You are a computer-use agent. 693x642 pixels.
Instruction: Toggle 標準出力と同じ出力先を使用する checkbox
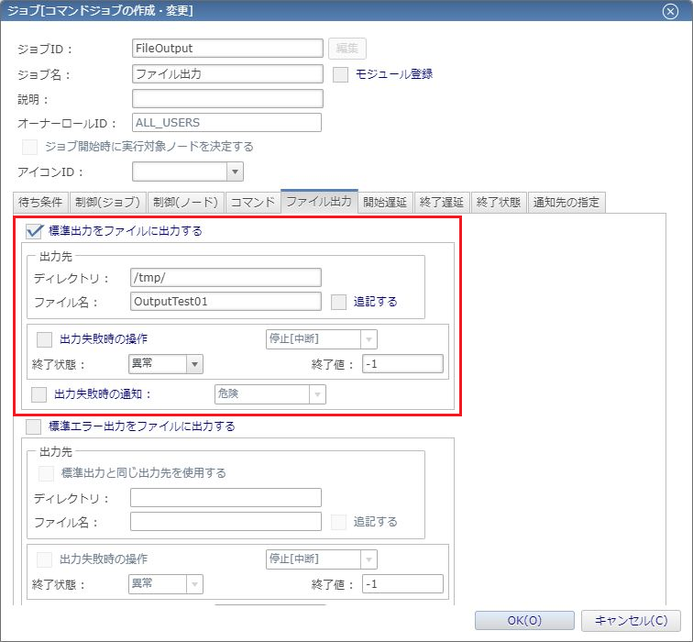pos(47,473)
